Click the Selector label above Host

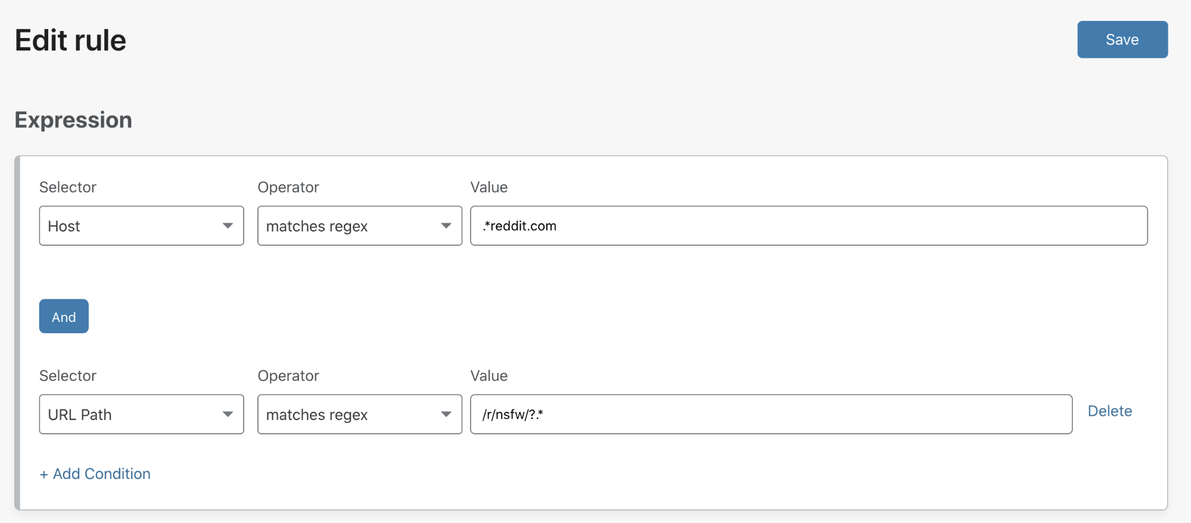67,187
